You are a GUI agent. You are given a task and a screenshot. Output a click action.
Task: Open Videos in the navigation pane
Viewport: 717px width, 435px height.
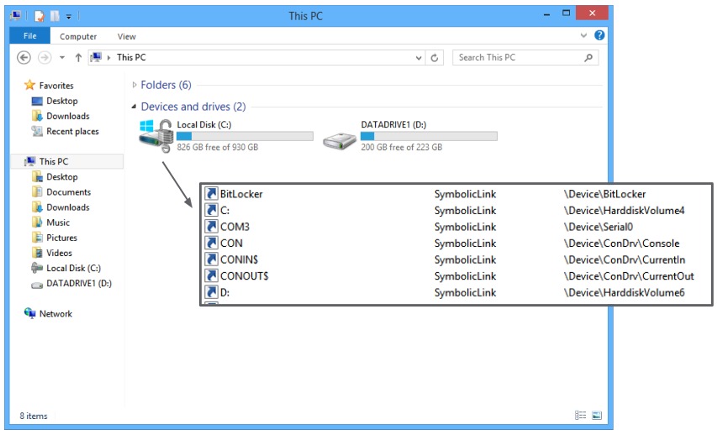59,253
